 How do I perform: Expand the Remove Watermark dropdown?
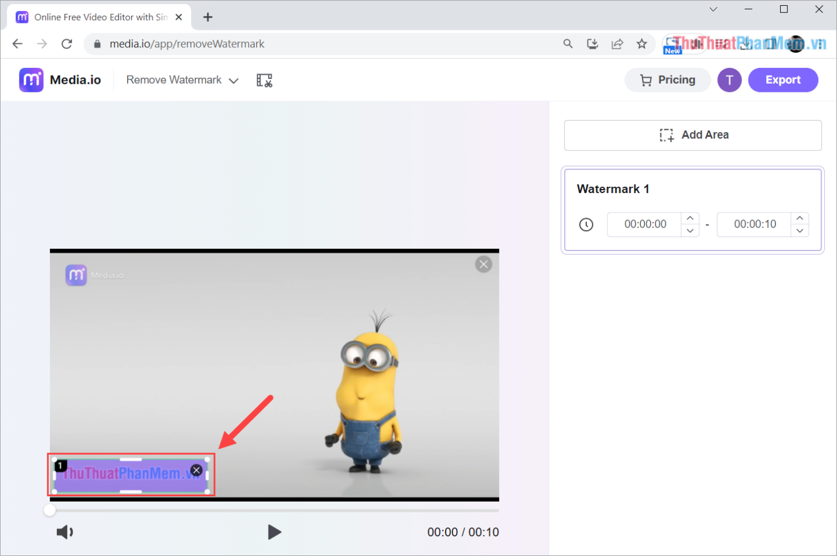[x=234, y=80]
